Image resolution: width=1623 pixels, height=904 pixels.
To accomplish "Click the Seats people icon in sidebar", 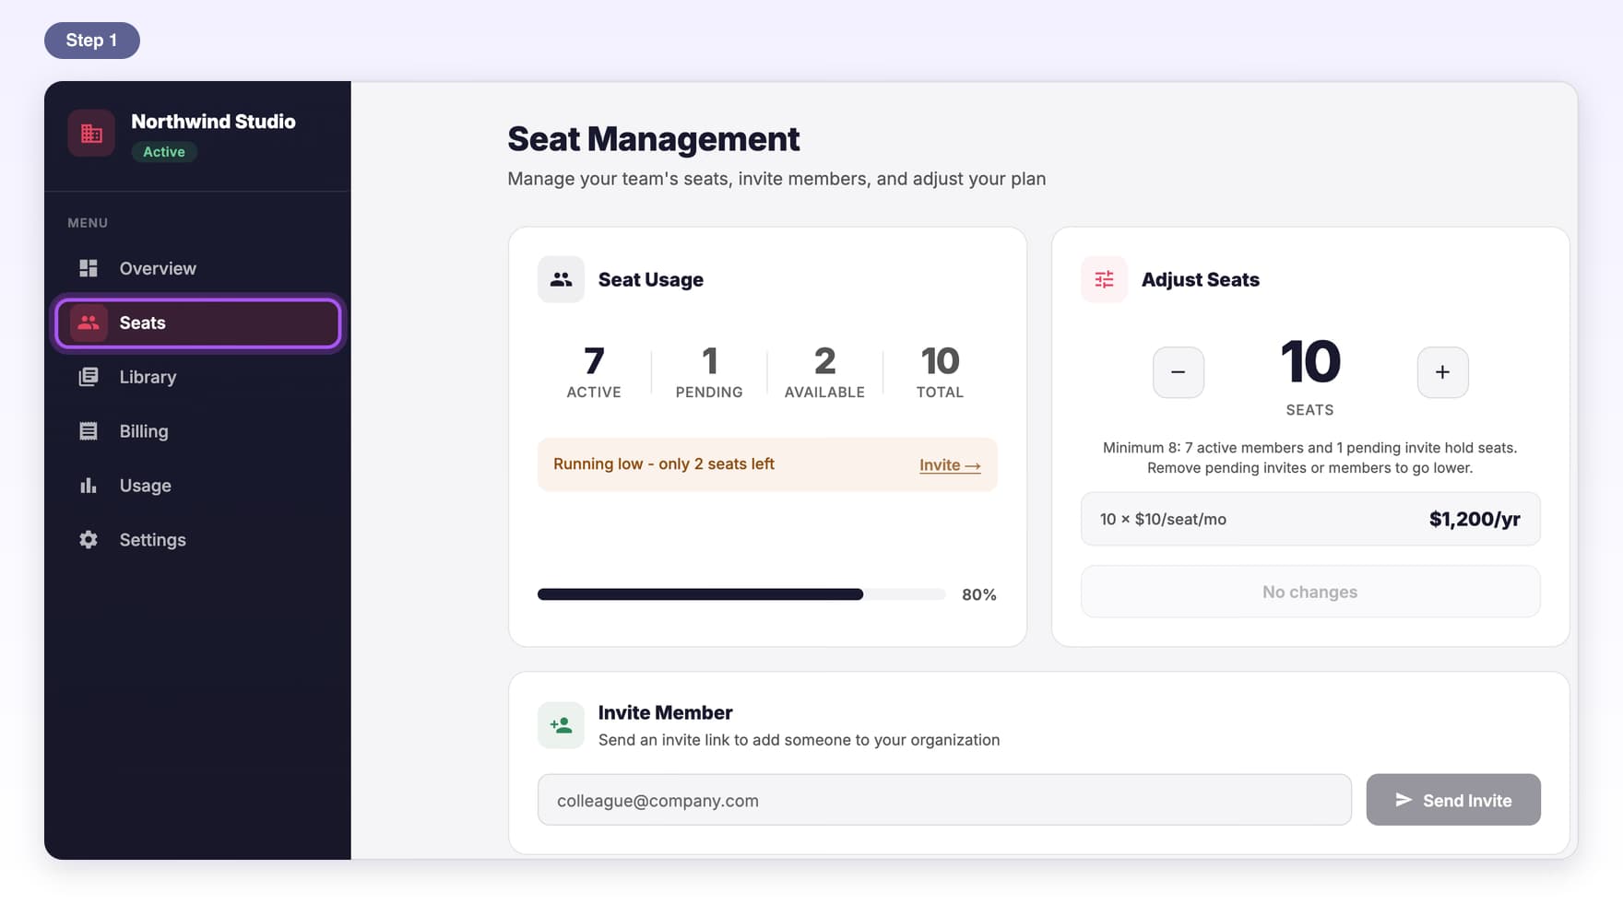I will click(x=89, y=323).
